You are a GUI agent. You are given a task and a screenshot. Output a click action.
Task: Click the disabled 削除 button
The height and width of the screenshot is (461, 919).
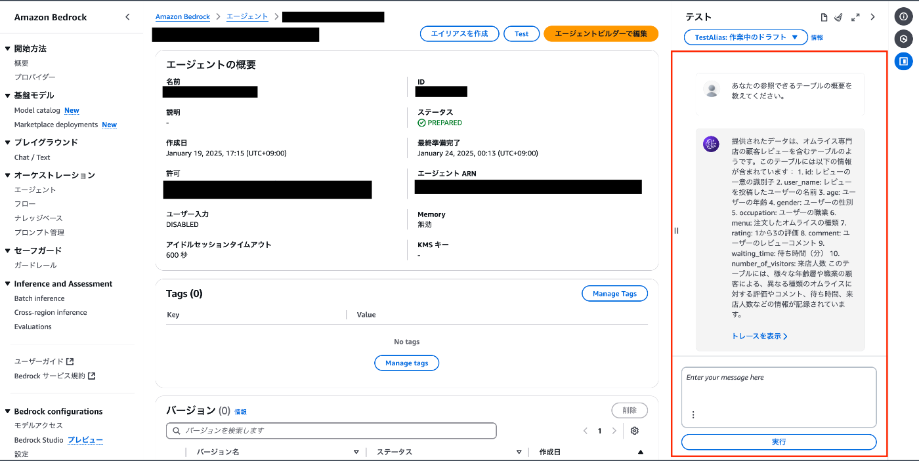click(630, 411)
